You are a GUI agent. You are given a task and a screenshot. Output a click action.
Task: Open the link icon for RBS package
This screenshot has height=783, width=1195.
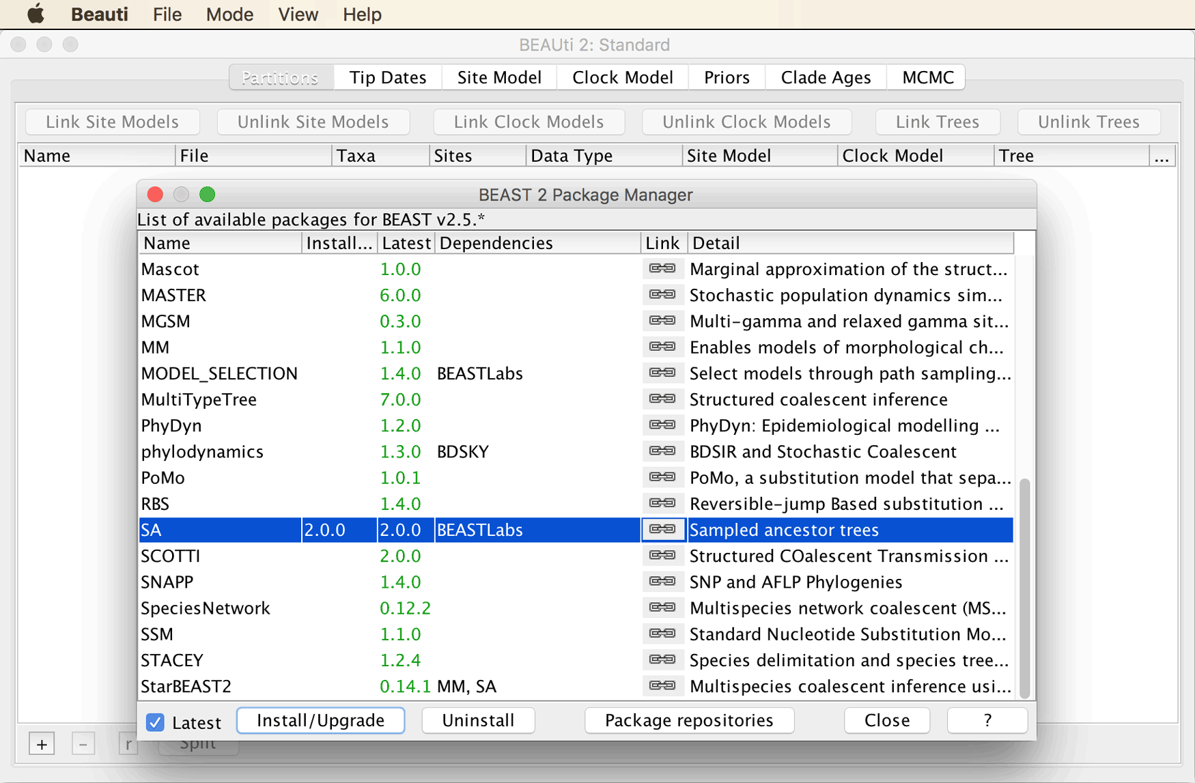click(x=662, y=503)
